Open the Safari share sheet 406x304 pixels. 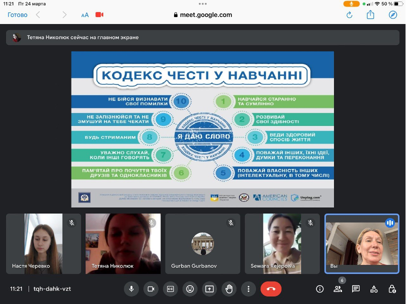pyautogui.click(x=370, y=15)
